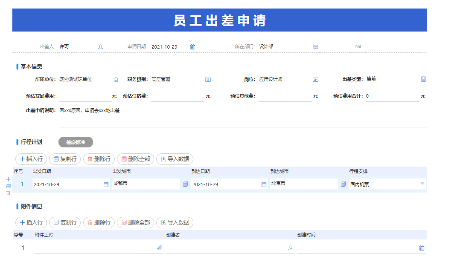Open the calendar icon in 创建时间 field
This screenshot has height=265, width=460.
coord(422,248)
